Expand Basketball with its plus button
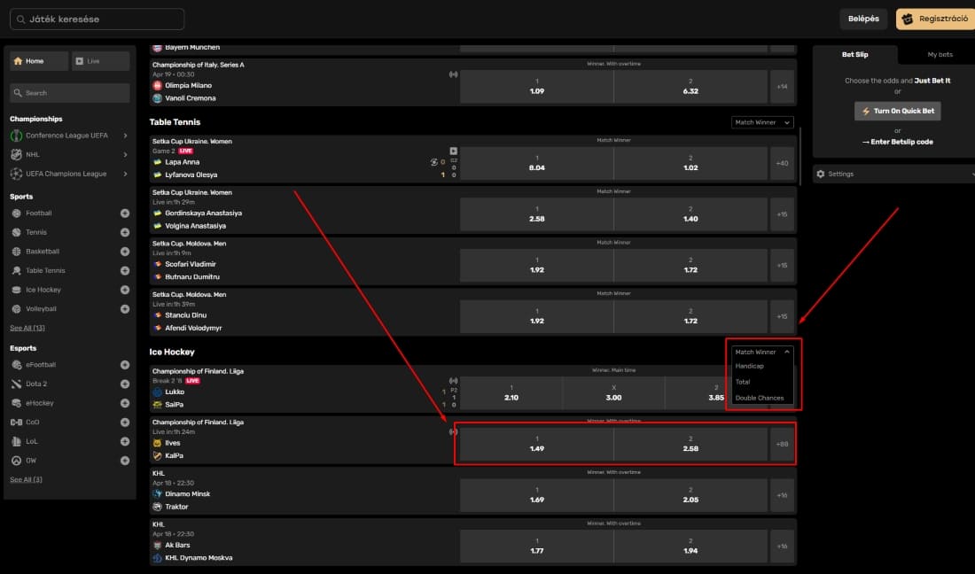The width and height of the screenshot is (975, 574). tap(125, 252)
